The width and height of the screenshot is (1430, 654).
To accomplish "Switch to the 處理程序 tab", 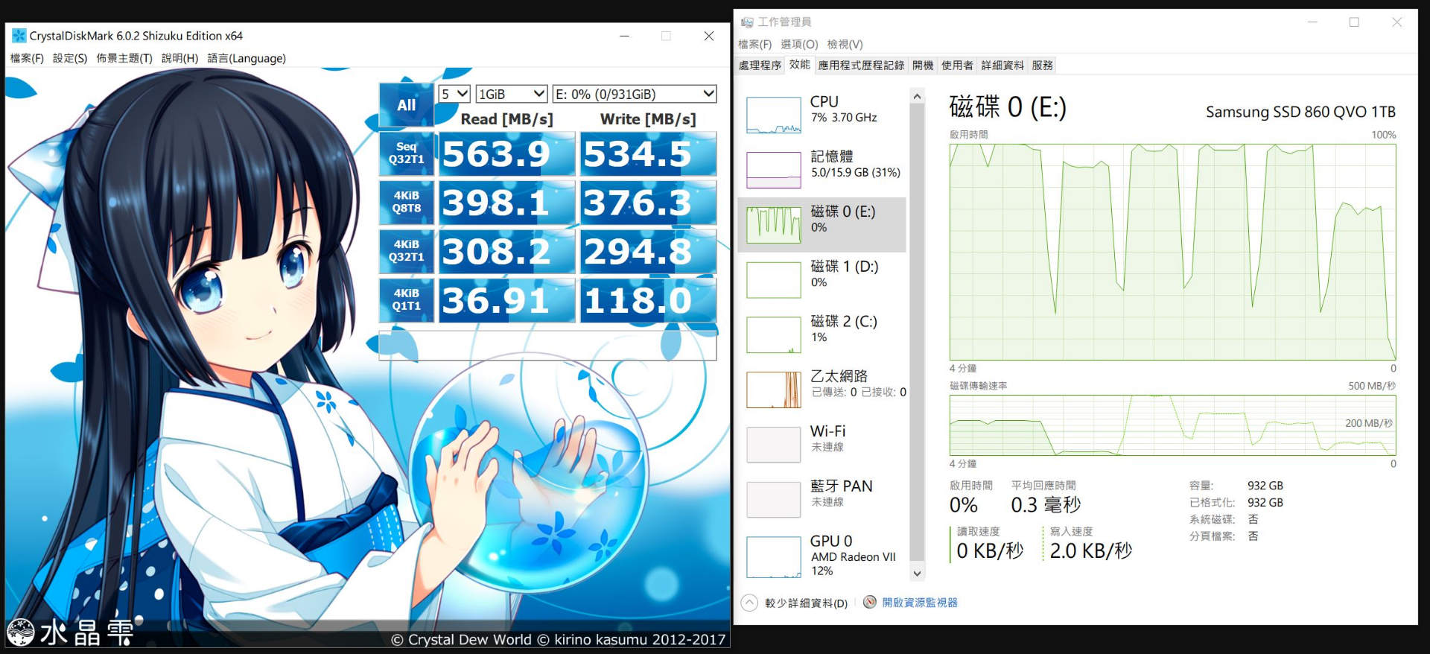I will 760,66.
